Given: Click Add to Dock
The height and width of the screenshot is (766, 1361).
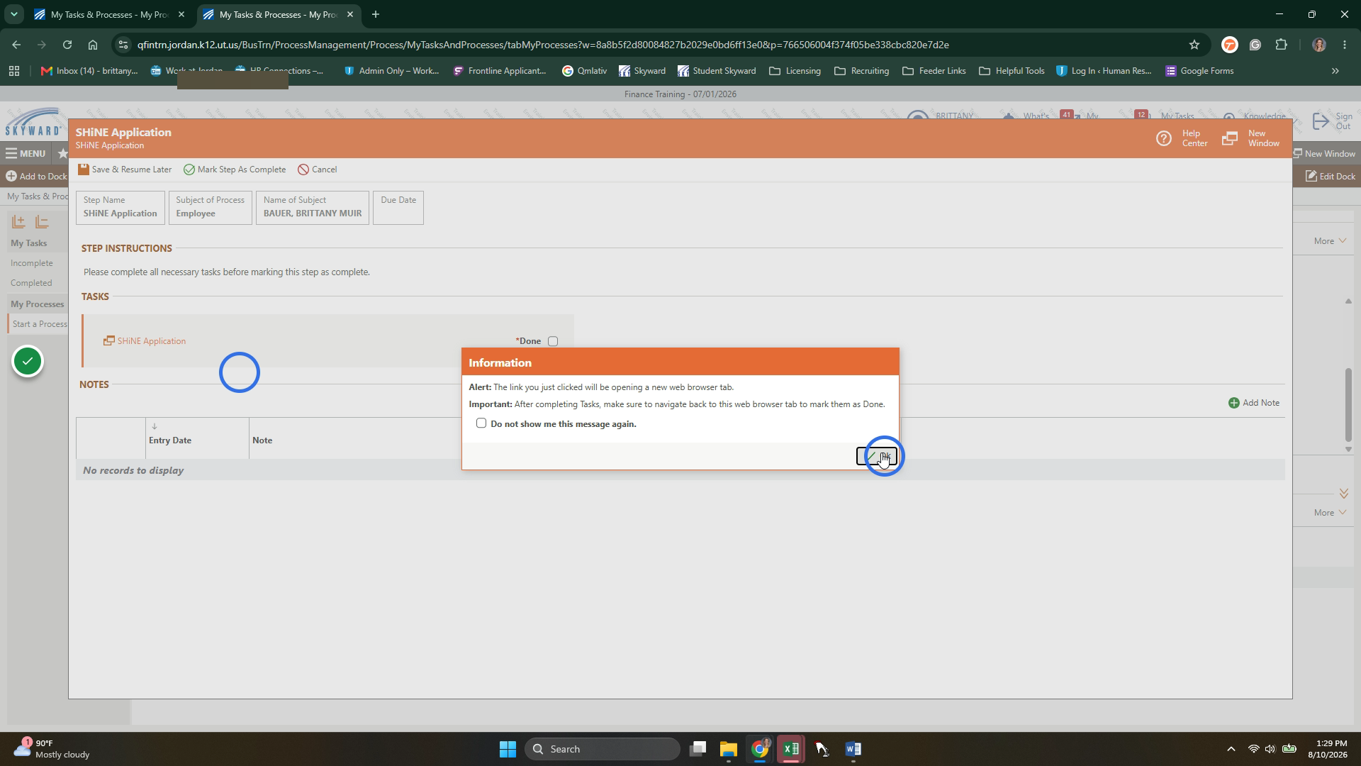Looking at the screenshot, I should point(36,177).
